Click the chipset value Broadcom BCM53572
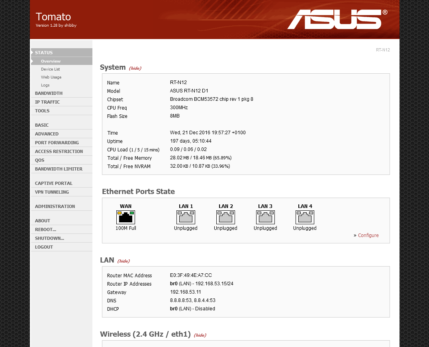Screen dimensions: 429x347 pyautogui.click(x=212, y=99)
